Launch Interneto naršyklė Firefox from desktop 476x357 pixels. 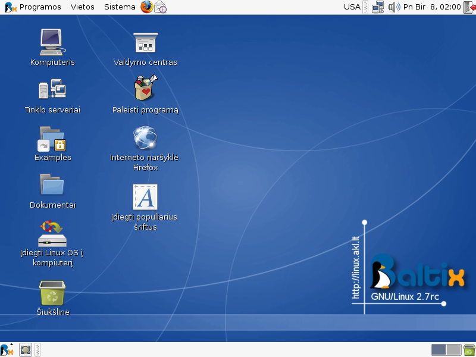(145, 137)
